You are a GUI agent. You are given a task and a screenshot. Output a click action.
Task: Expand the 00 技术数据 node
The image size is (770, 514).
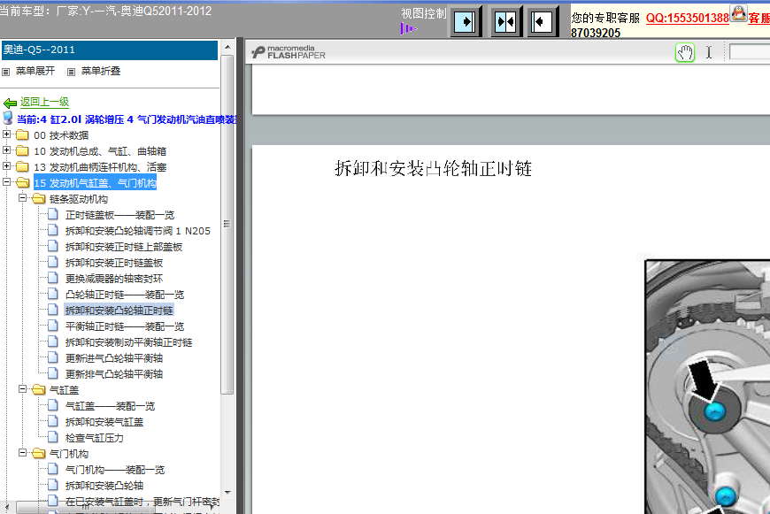pos(6,134)
